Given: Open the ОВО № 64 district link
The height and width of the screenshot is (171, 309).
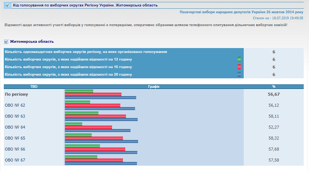Looking at the screenshot, I should tap(15, 127).
